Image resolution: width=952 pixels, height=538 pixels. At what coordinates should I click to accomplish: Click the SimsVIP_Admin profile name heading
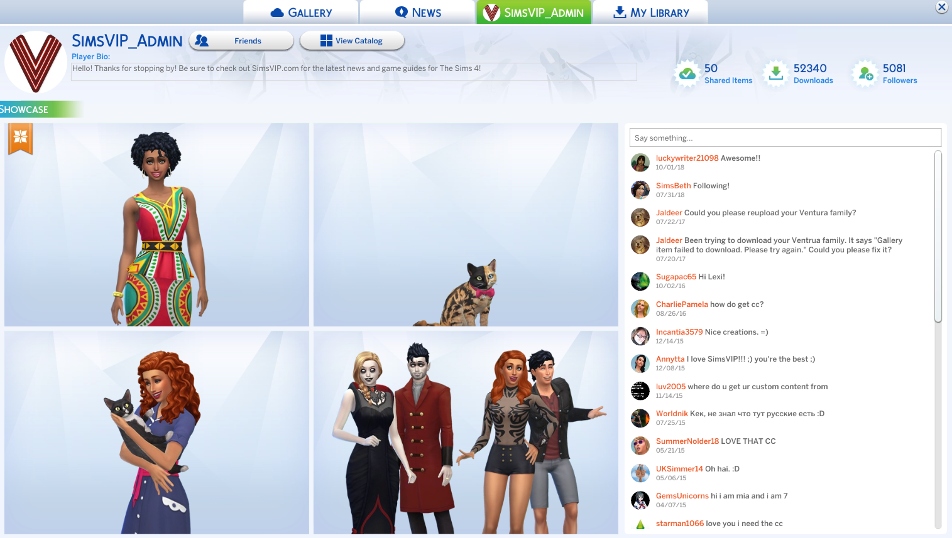127,41
